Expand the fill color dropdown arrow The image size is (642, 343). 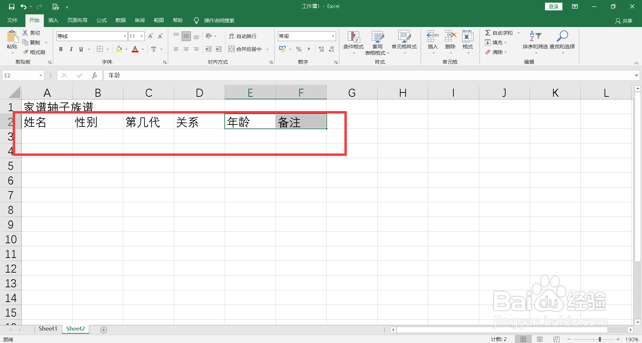pos(126,49)
